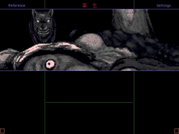179x134 pixels.
Task: Click the red kanji title 畜生
Action: point(89,6)
